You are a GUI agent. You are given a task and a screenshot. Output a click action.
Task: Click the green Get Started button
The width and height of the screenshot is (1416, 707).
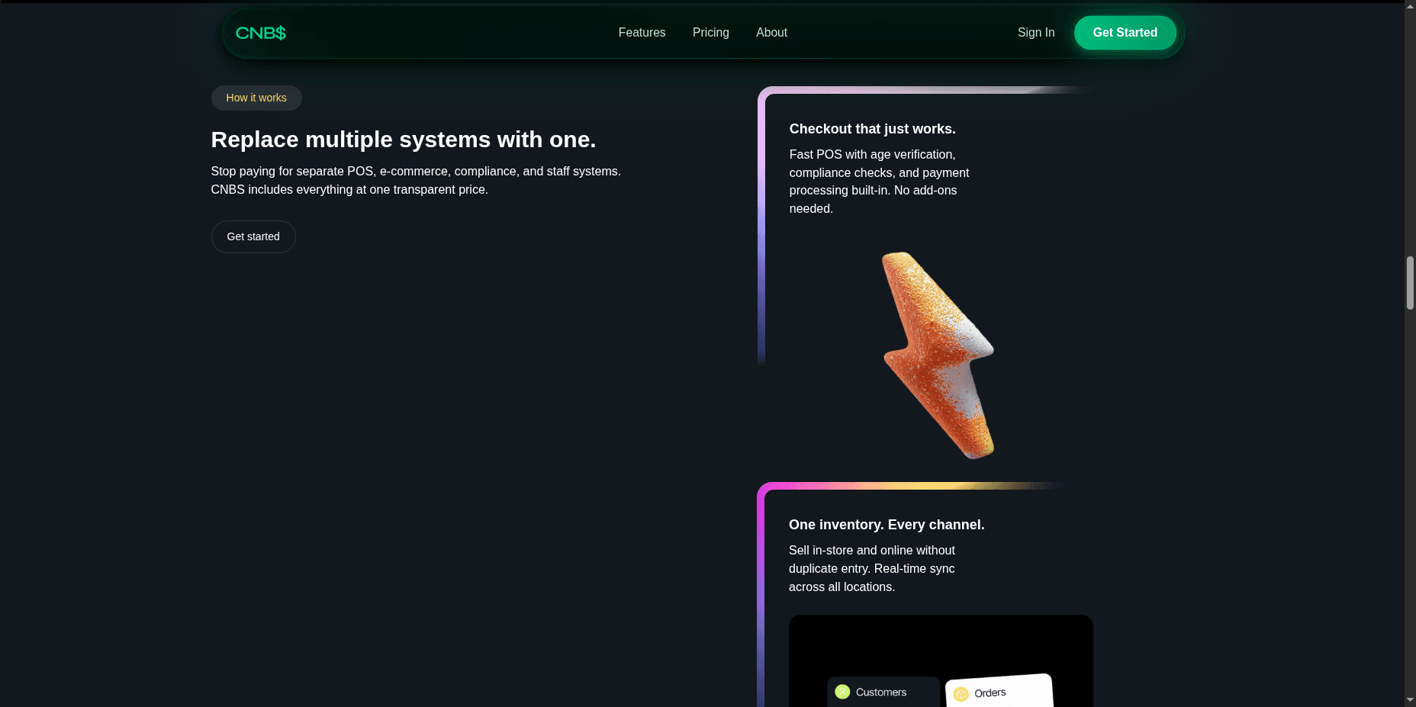[x=1125, y=33]
